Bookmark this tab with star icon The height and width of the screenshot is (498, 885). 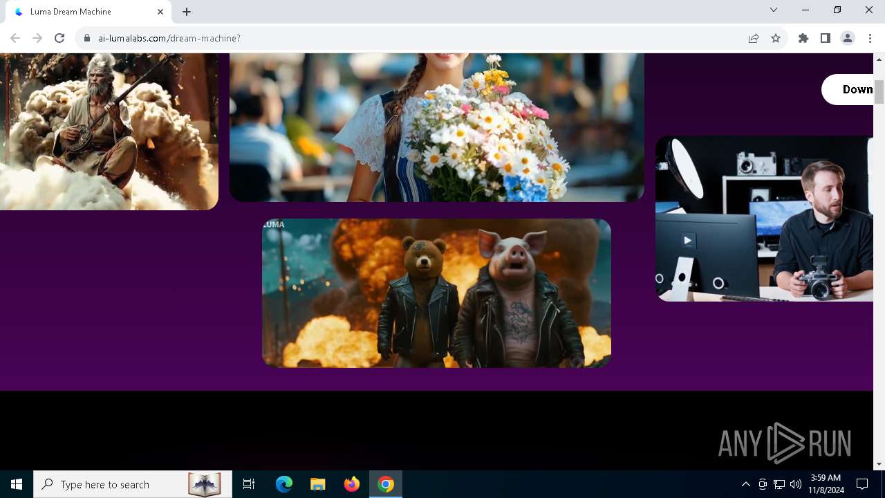point(776,38)
